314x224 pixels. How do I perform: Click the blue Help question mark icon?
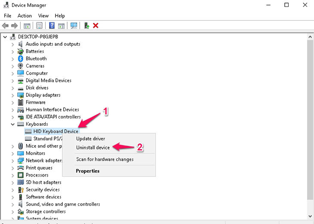(52, 26)
